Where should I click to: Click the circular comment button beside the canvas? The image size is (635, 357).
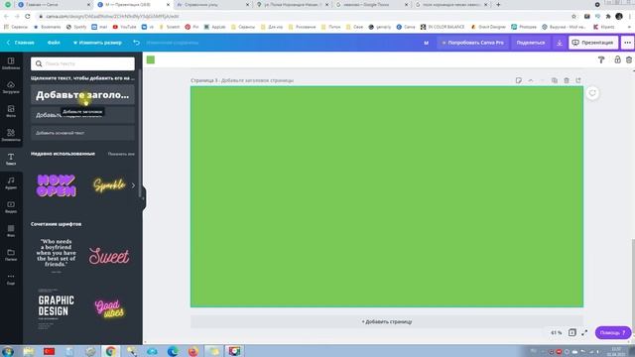click(x=592, y=93)
